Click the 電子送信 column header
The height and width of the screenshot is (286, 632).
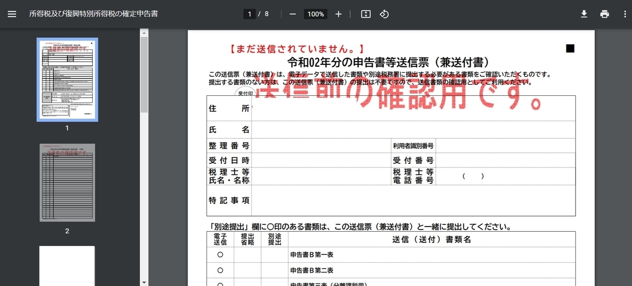coord(220,240)
